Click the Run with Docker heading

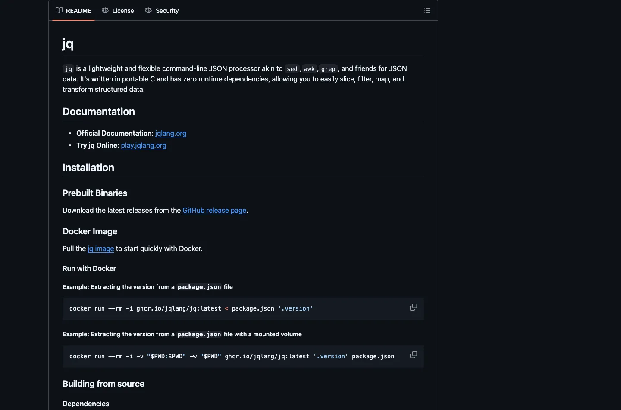(x=89, y=268)
